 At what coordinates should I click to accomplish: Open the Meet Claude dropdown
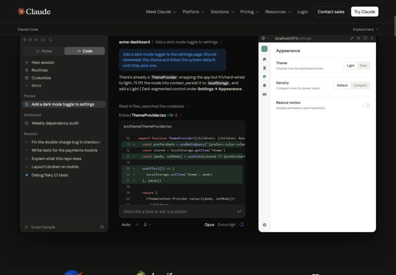[161, 12]
